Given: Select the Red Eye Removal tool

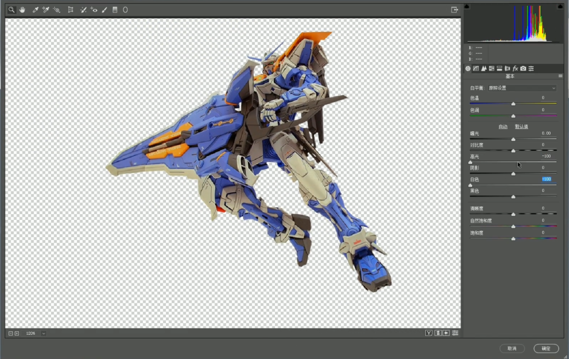Looking at the screenshot, I should tap(94, 10).
